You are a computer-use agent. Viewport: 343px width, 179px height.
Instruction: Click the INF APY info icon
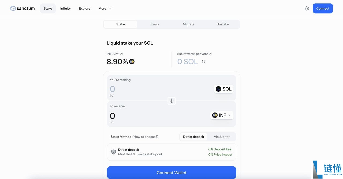click(x=121, y=54)
